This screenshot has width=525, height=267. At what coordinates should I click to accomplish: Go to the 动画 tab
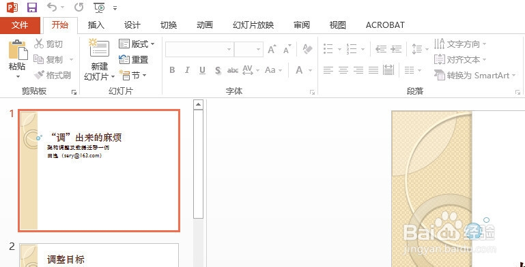(205, 25)
